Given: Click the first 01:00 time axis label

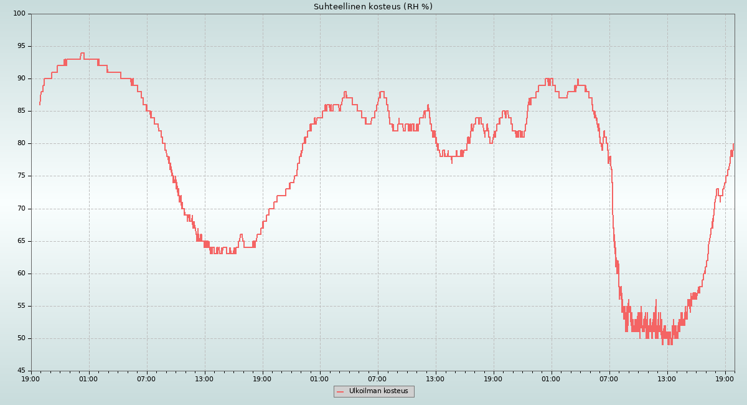Looking at the screenshot, I should click(89, 378).
